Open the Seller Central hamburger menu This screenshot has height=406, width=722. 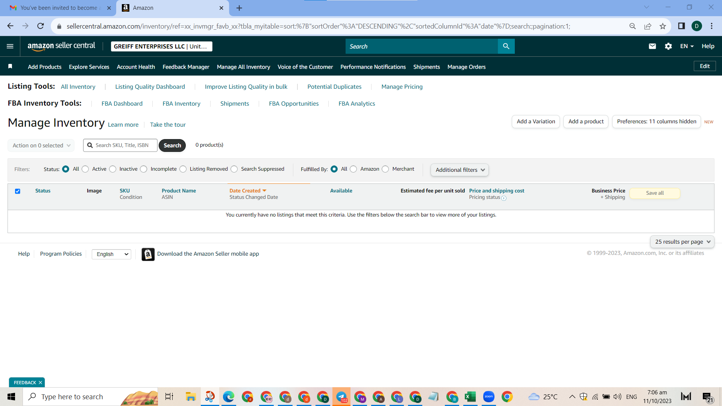point(10,46)
